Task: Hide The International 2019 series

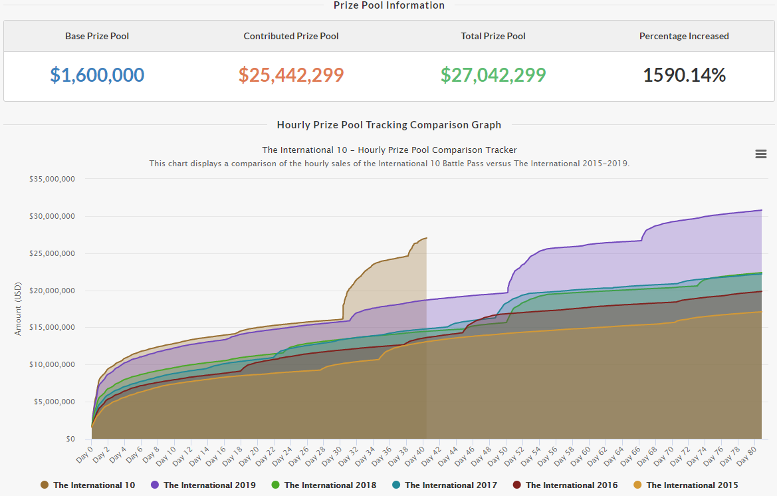Action: [209, 485]
